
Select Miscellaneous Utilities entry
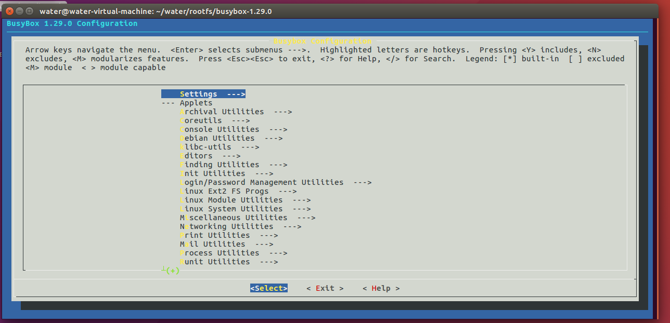coord(248,218)
